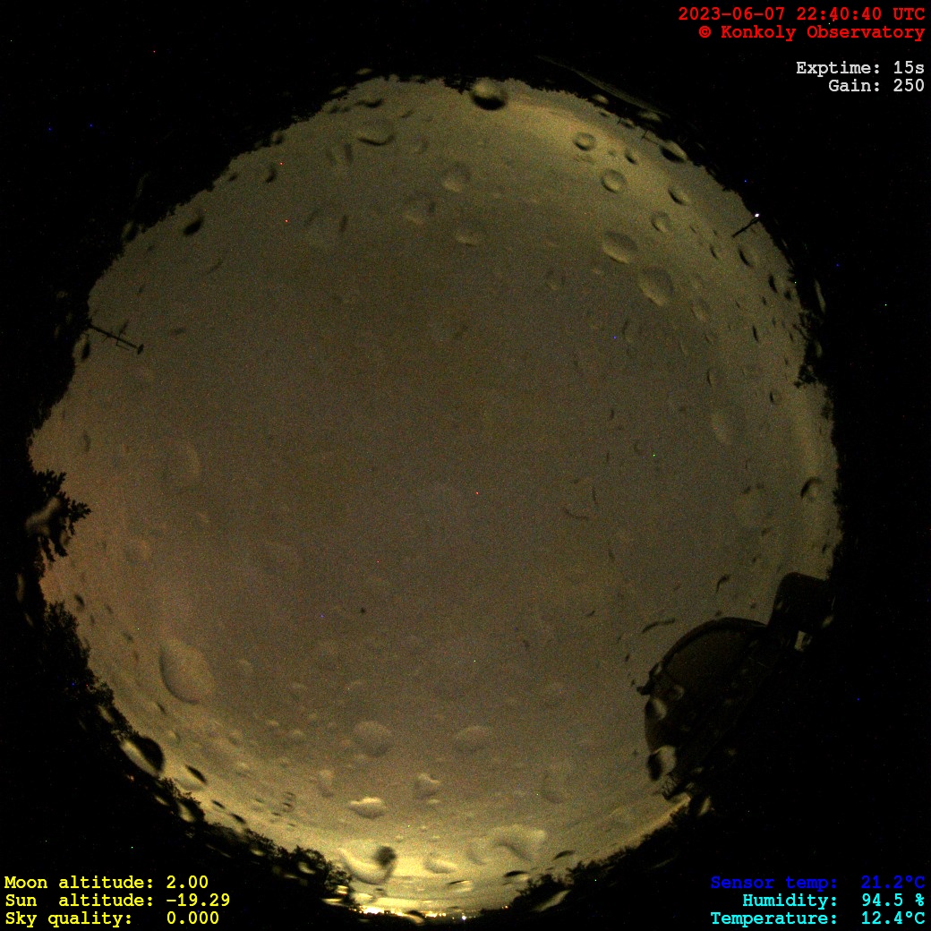Screen dimensions: 931x931
Task: Click the large water droplet at lower left
Action: click(x=185, y=671)
